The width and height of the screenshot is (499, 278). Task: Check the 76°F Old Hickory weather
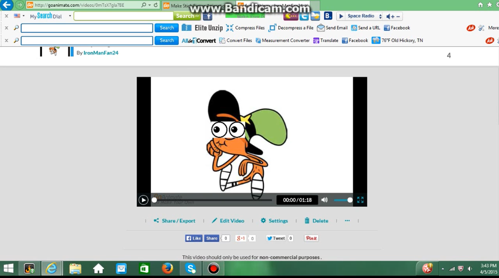(397, 41)
